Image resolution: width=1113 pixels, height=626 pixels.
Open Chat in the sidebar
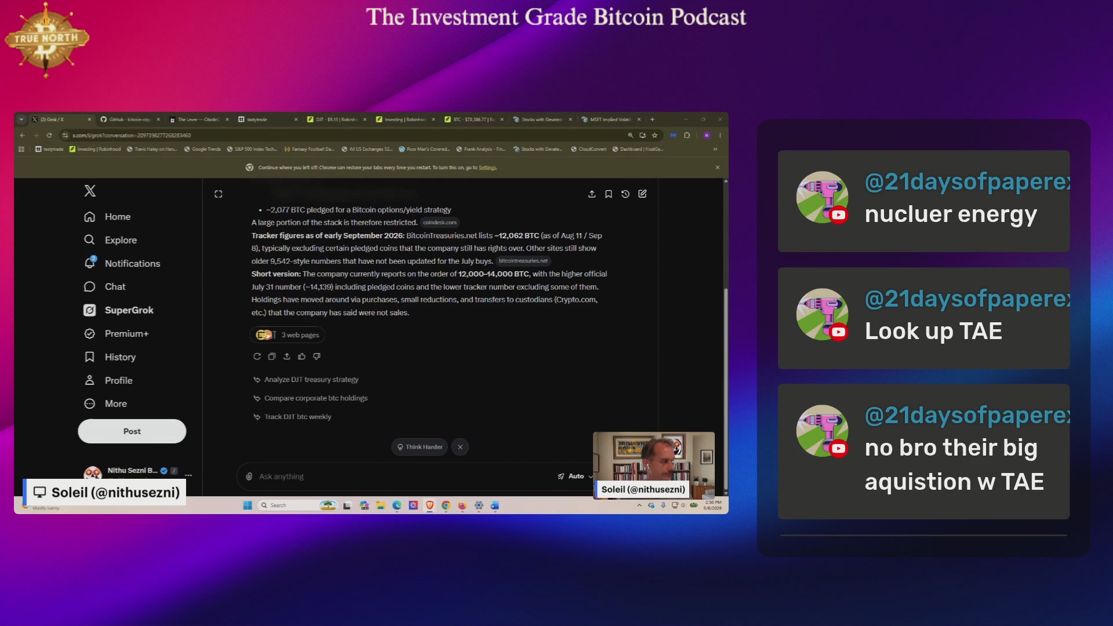[104, 286]
